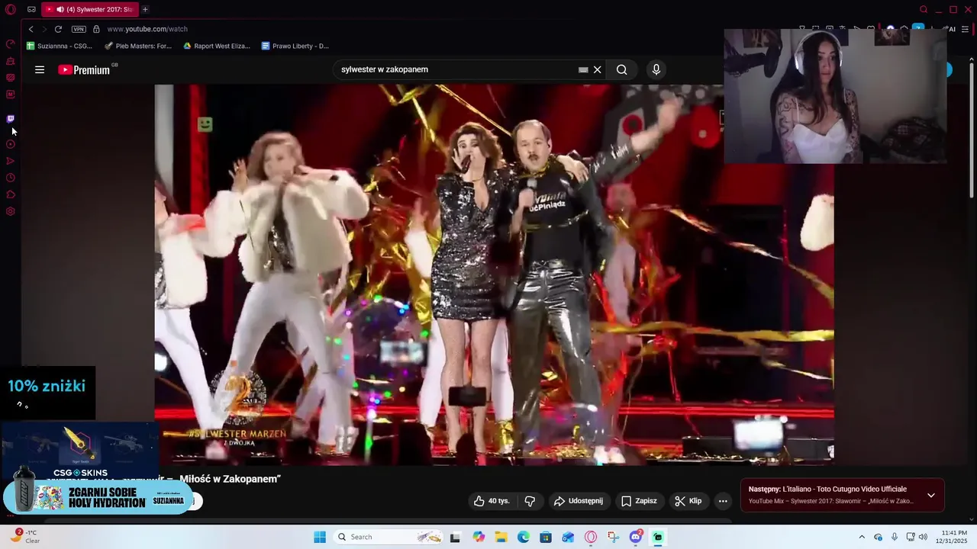Open Snipping Tool from taskbar
The width and height of the screenshot is (977, 549).
[613, 537]
